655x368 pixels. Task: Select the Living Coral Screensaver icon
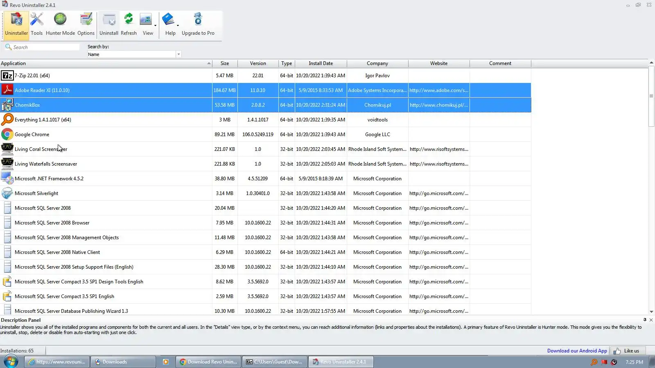[x=7, y=149]
